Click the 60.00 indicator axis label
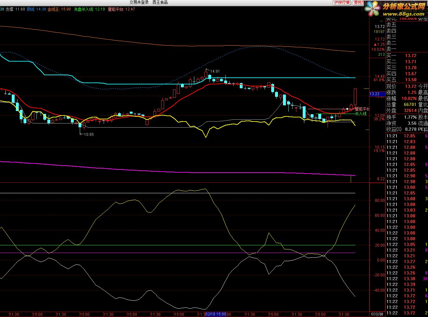 [380, 215]
